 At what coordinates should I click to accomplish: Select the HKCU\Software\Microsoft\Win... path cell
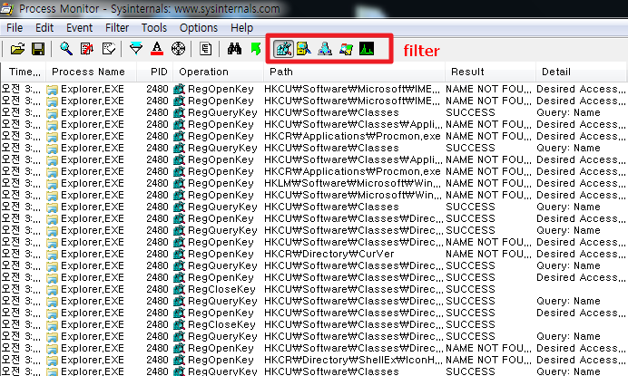352,195
